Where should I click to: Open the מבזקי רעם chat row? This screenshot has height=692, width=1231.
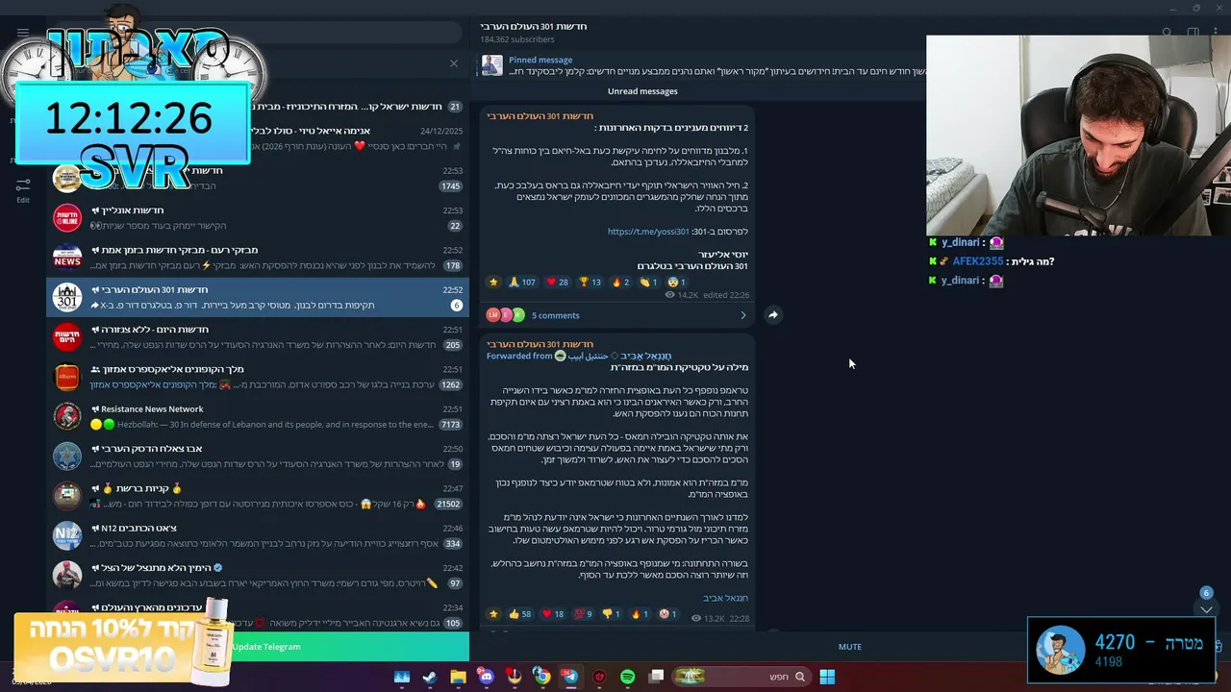click(258, 258)
